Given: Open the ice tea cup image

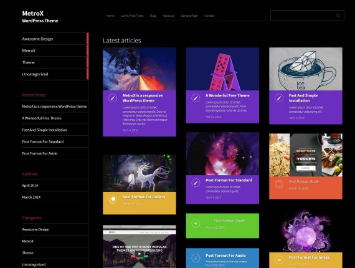Looking at the screenshot, I should pos(306,69).
